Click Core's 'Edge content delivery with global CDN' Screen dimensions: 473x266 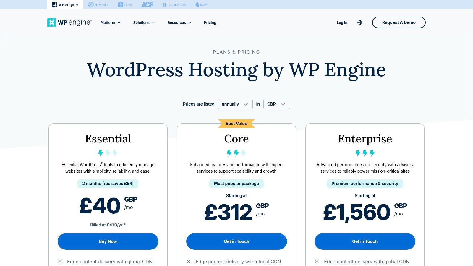coord(238,262)
